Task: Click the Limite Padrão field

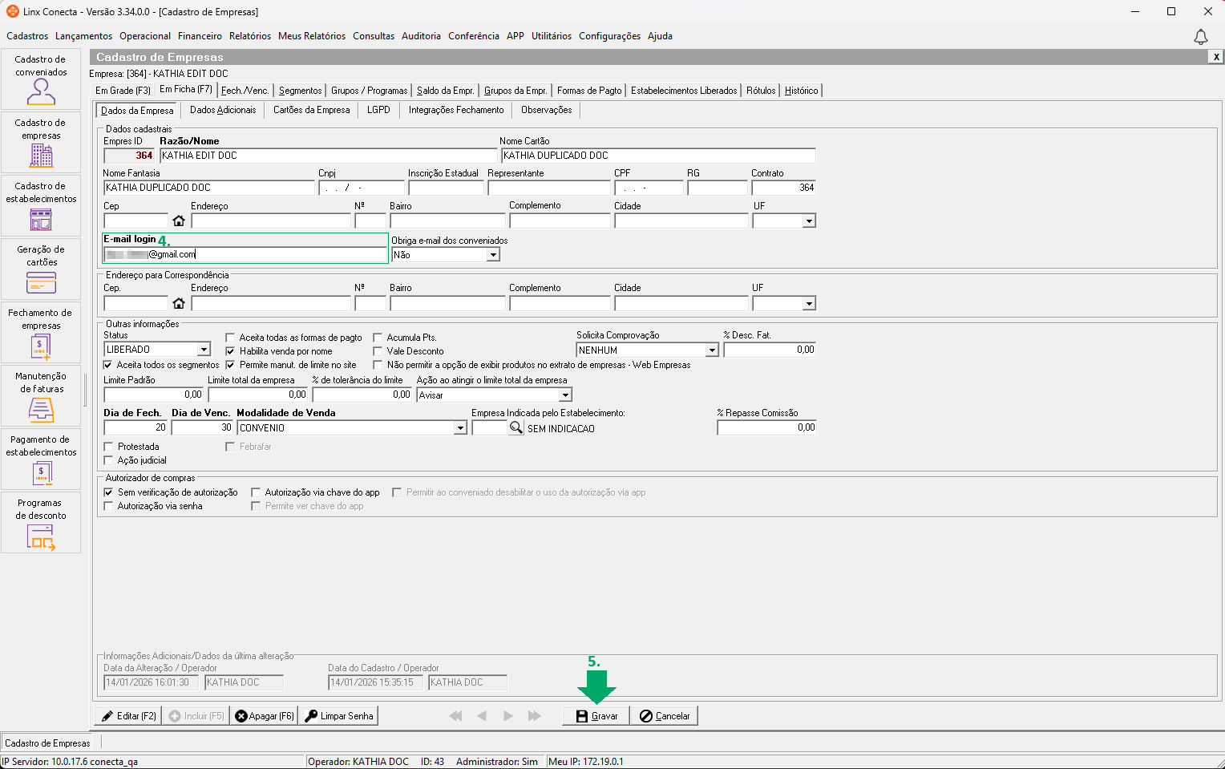Action: (x=154, y=395)
